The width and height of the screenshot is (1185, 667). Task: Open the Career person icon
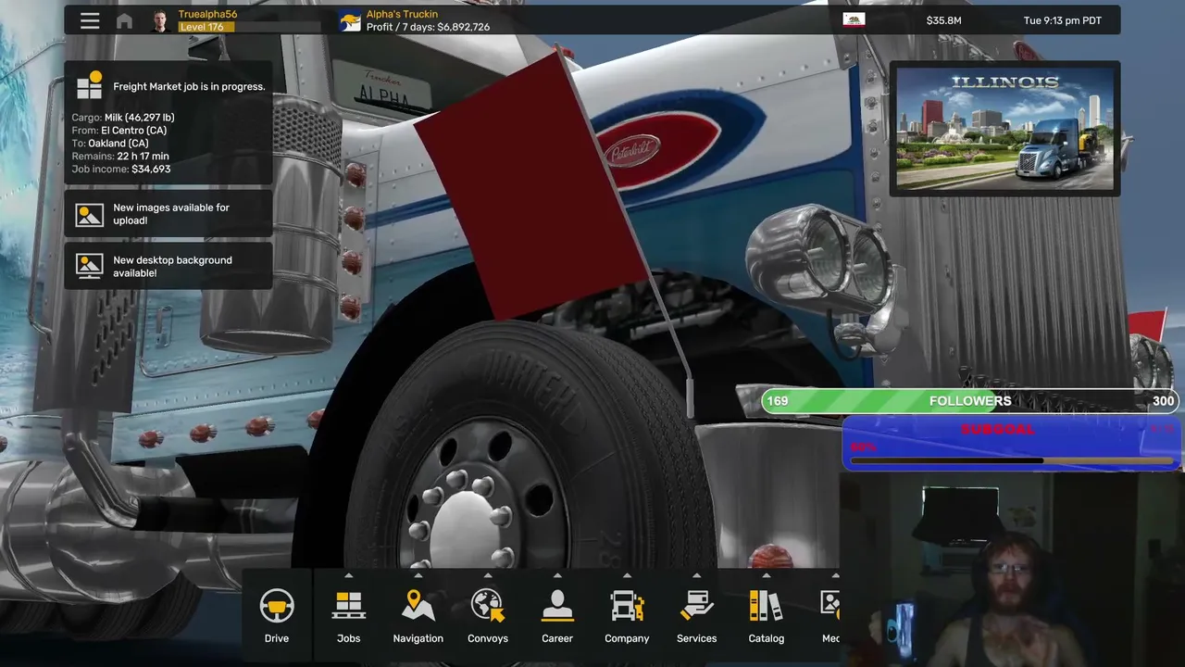click(557, 606)
